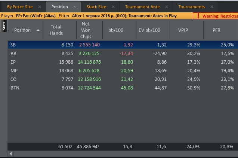Select the SB position row
238x158 pixels.
[123, 45]
